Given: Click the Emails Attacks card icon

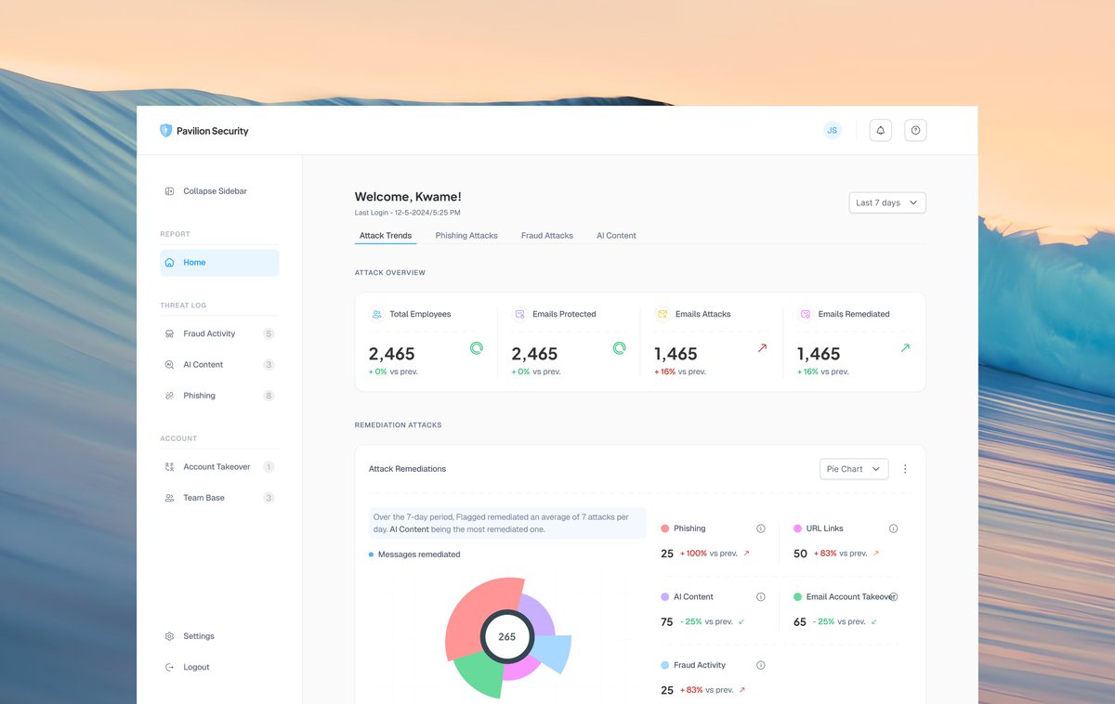Looking at the screenshot, I should pos(662,314).
